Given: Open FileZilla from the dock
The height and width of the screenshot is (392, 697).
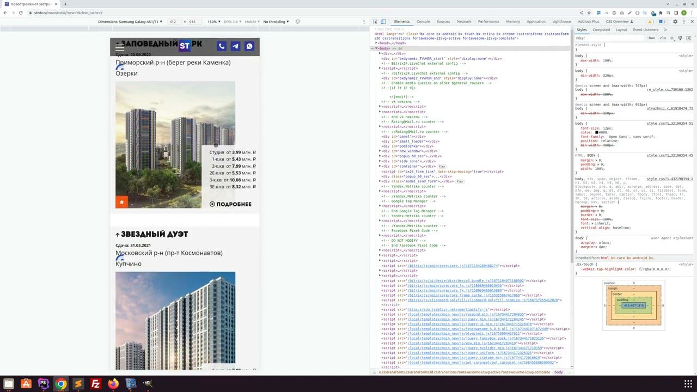Looking at the screenshot, I should (95, 383).
